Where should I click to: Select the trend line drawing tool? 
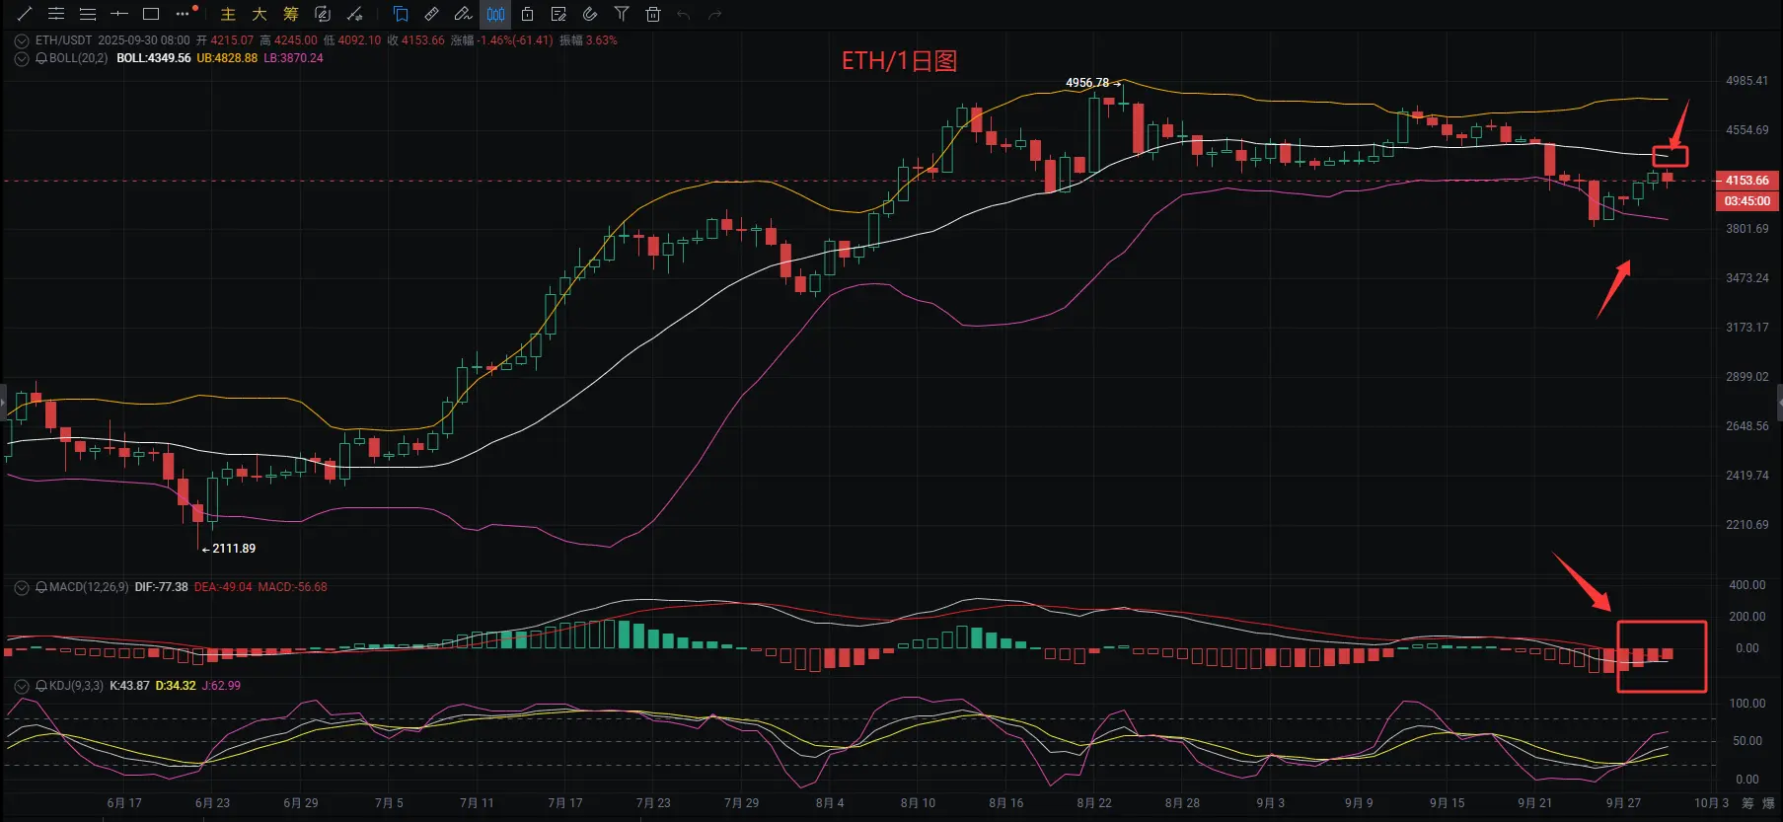click(25, 14)
